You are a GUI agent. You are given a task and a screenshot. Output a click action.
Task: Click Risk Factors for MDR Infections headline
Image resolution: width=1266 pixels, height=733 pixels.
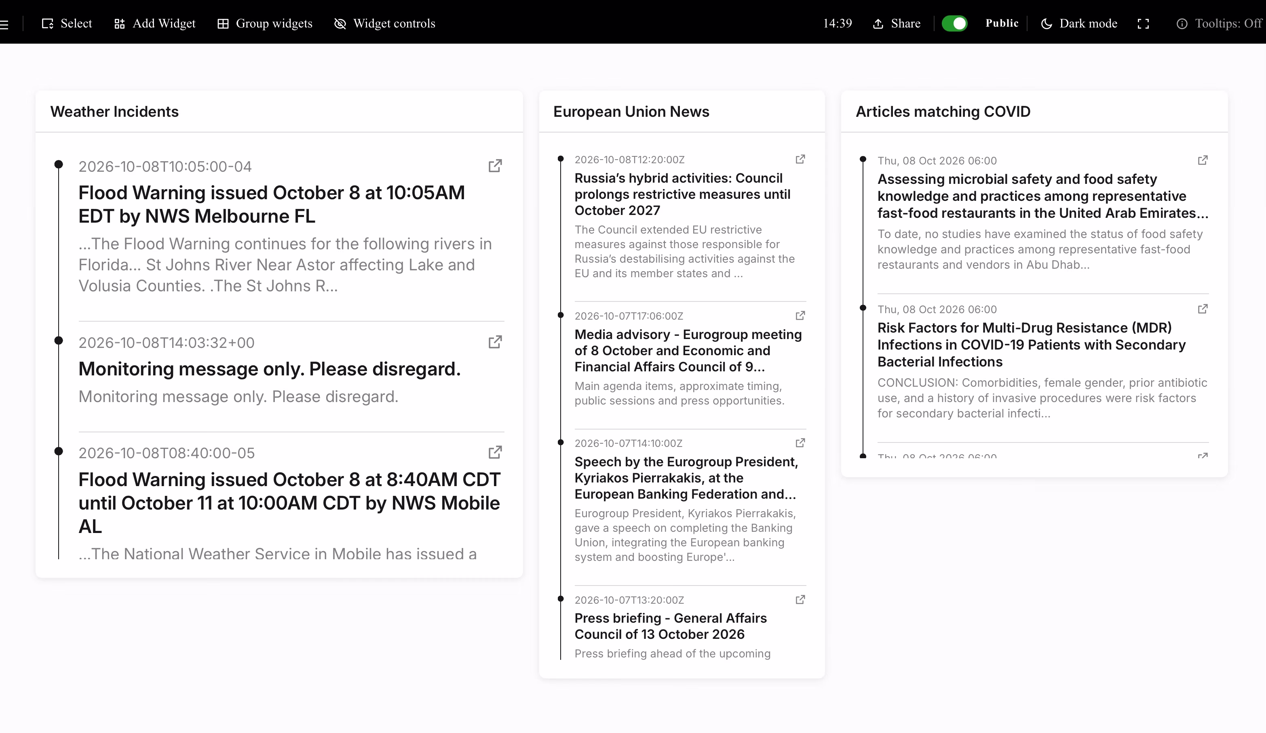pos(1032,345)
